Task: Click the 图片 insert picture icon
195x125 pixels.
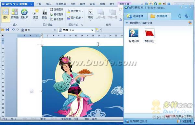Action: (x=6, y=15)
